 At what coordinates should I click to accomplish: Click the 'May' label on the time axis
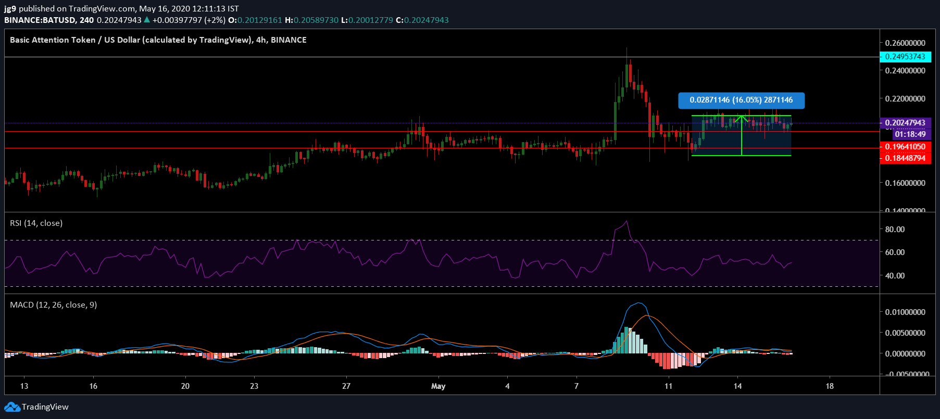tap(438, 386)
